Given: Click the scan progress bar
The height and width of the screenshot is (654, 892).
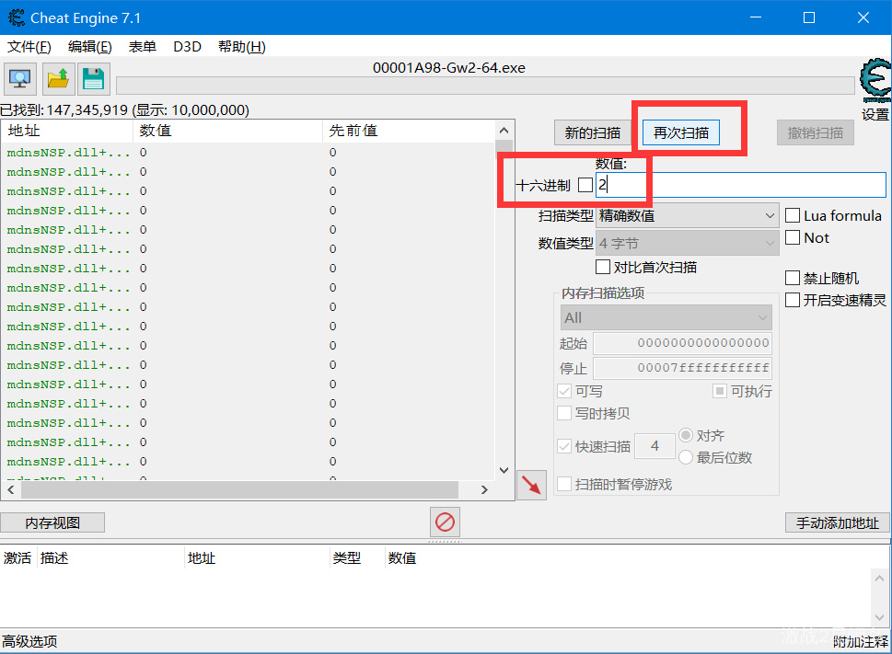Looking at the screenshot, I should 485,86.
